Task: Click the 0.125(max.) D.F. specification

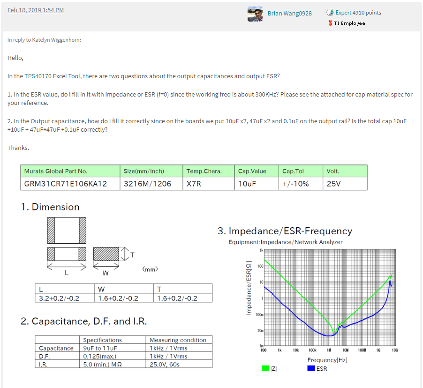Action: coord(113,356)
